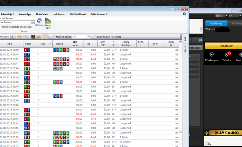242x147 pixels.
Task: Click the Tickets icon with 23 badge
Action: pos(227,55)
